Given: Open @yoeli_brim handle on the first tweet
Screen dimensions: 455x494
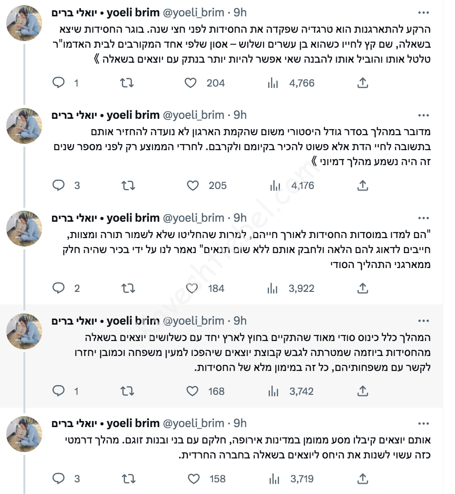Looking at the screenshot, I should click(193, 13).
